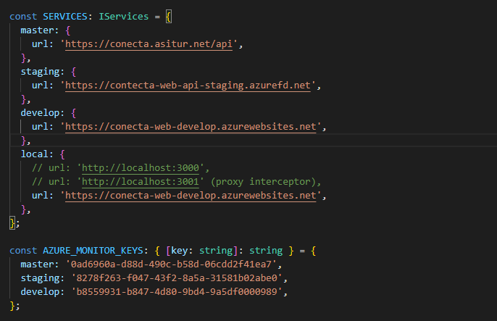Click the IServices type annotation

tap(124, 17)
